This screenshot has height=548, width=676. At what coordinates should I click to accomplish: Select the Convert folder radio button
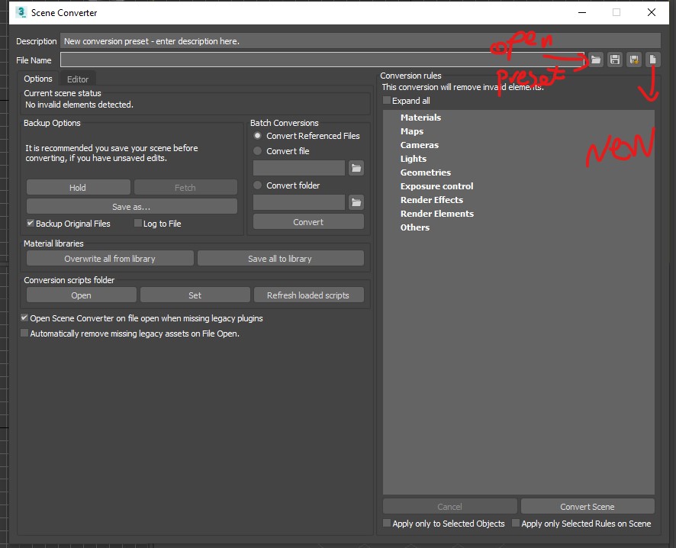coord(258,185)
